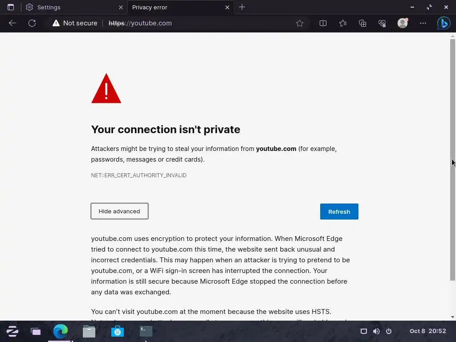Minimize the Edge browser window

[412, 7]
